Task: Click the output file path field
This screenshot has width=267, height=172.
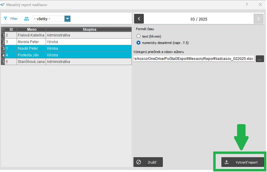Action: [194, 59]
